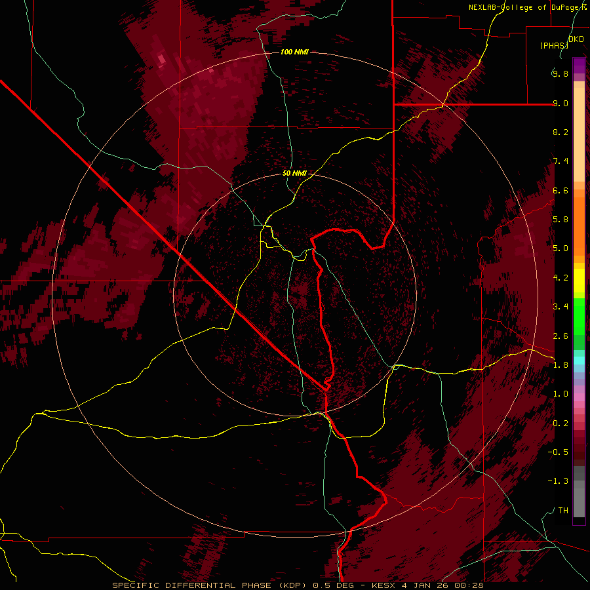Click the TH threshold label on legend
Viewport: 590px width, 590px height.
pos(563,511)
